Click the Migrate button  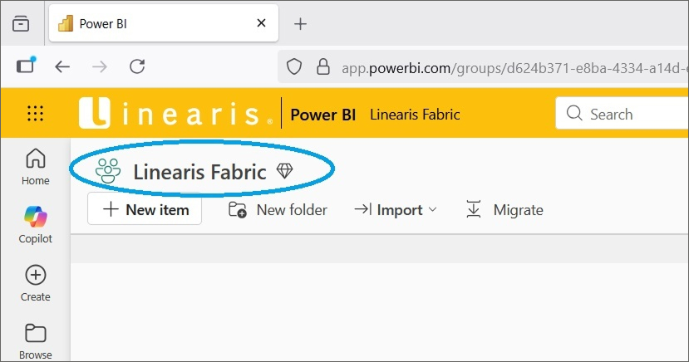tap(504, 210)
